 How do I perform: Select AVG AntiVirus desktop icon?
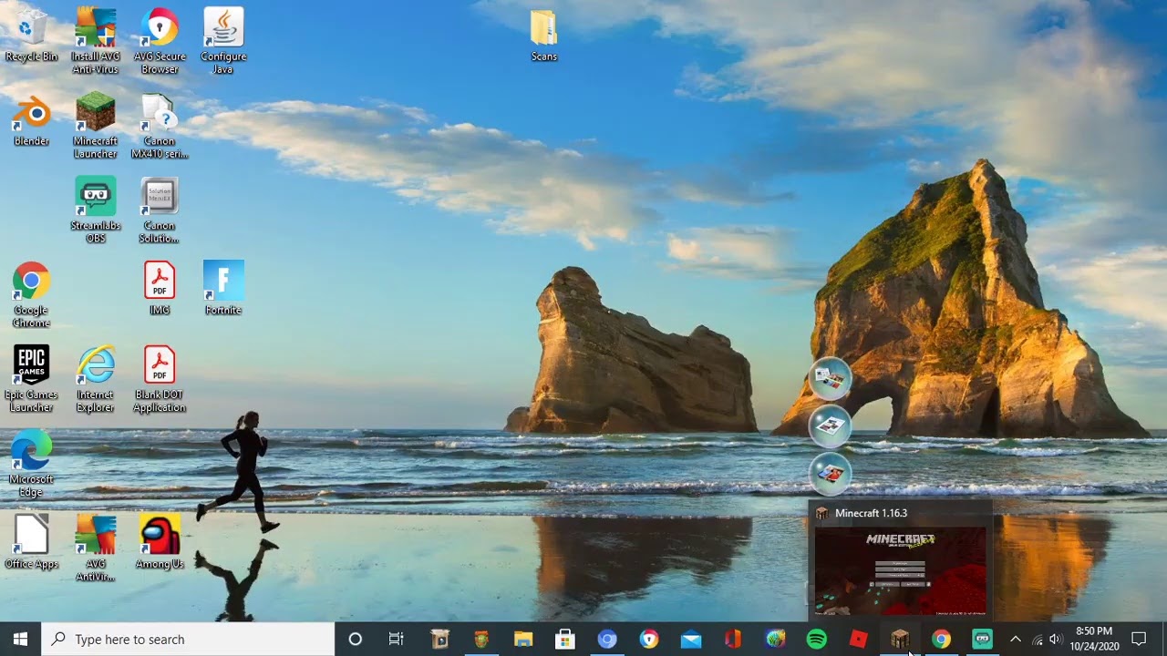click(96, 548)
